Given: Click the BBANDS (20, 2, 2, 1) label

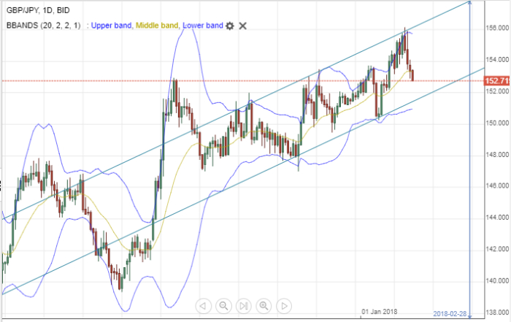Looking at the screenshot, I should click(x=43, y=26).
